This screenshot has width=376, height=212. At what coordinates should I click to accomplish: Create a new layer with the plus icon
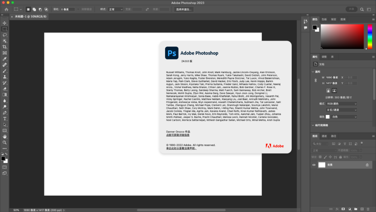(362, 209)
